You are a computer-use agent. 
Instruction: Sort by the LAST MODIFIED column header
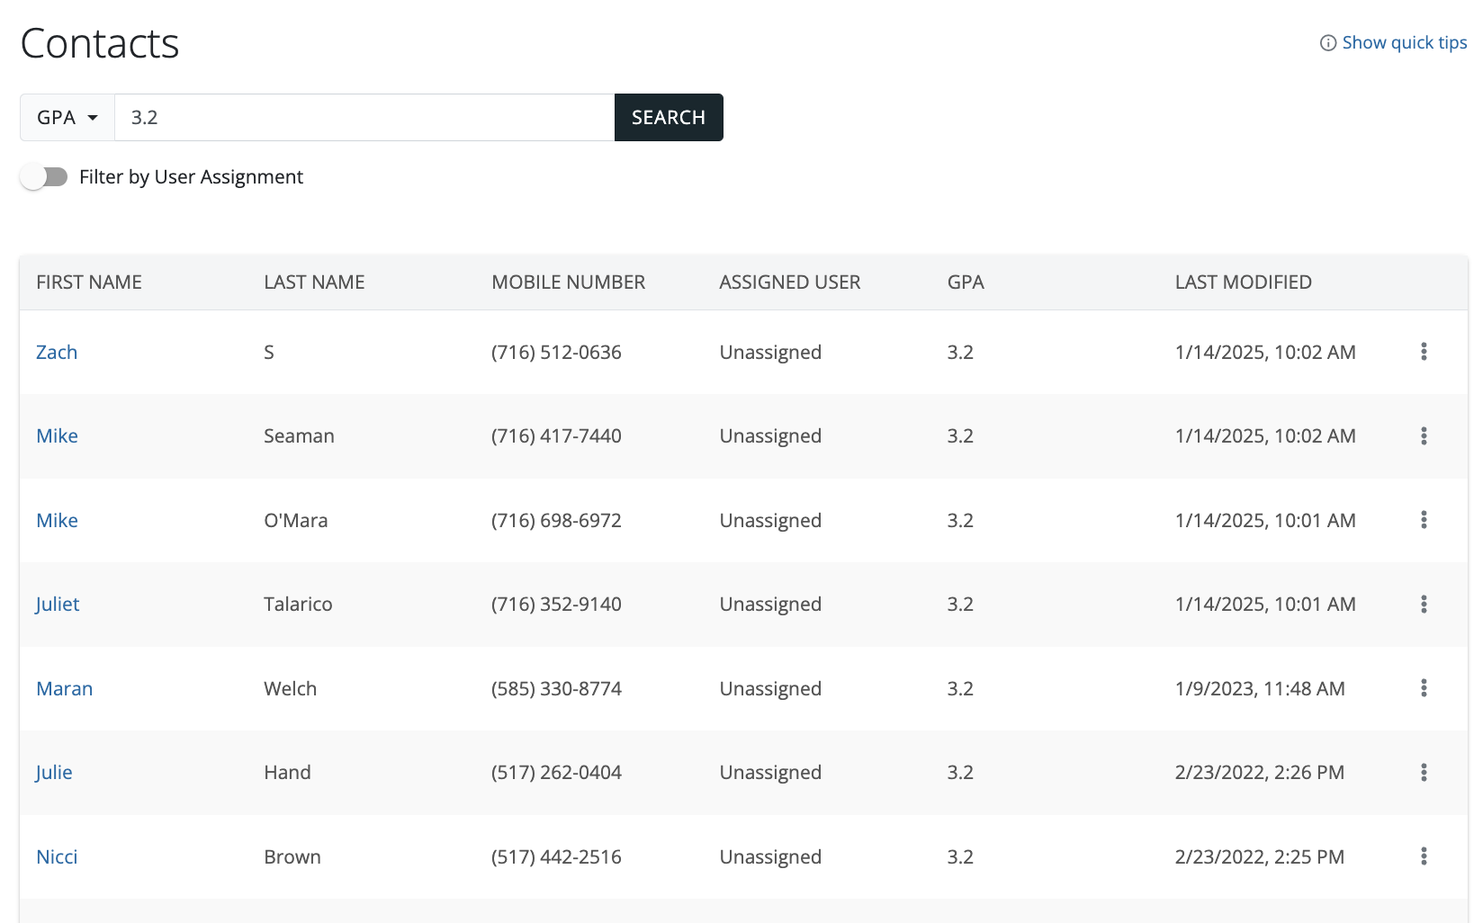pos(1243,282)
